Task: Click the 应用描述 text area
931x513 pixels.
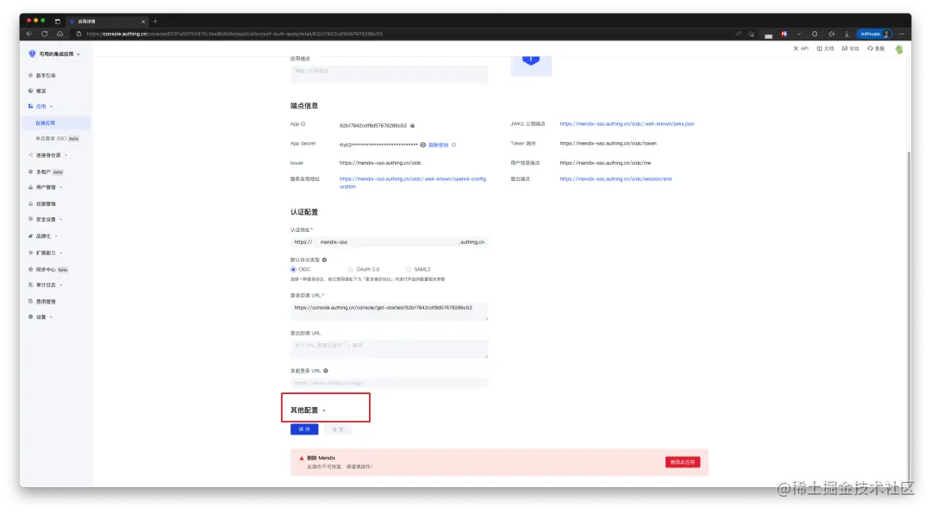Action: pyautogui.click(x=389, y=73)
